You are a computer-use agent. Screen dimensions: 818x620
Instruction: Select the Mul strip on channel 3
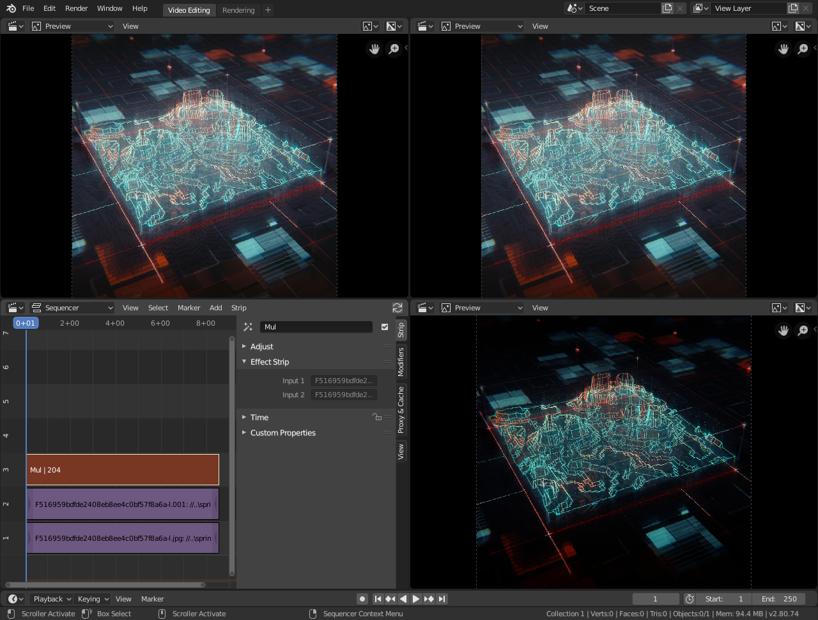pyautogui.click(x=121, y=469)
